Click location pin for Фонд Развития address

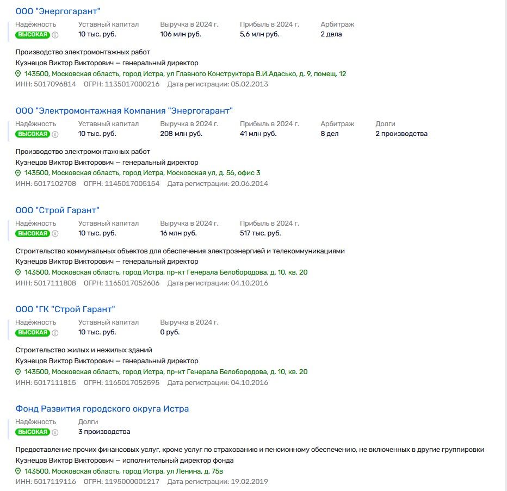18,471
